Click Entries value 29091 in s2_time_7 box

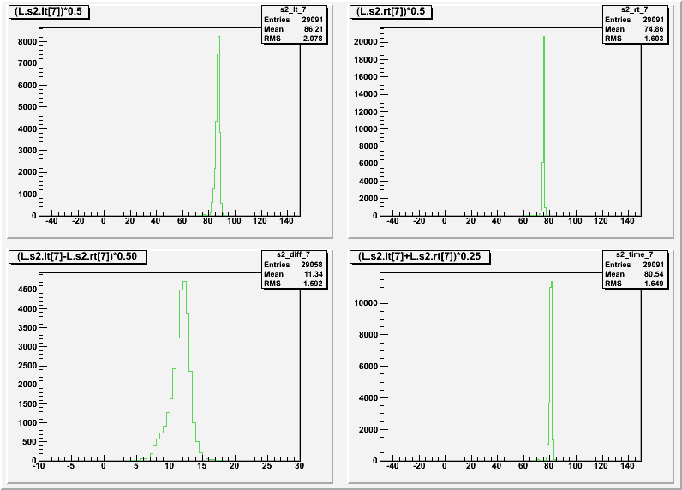[x=653, y=265]
